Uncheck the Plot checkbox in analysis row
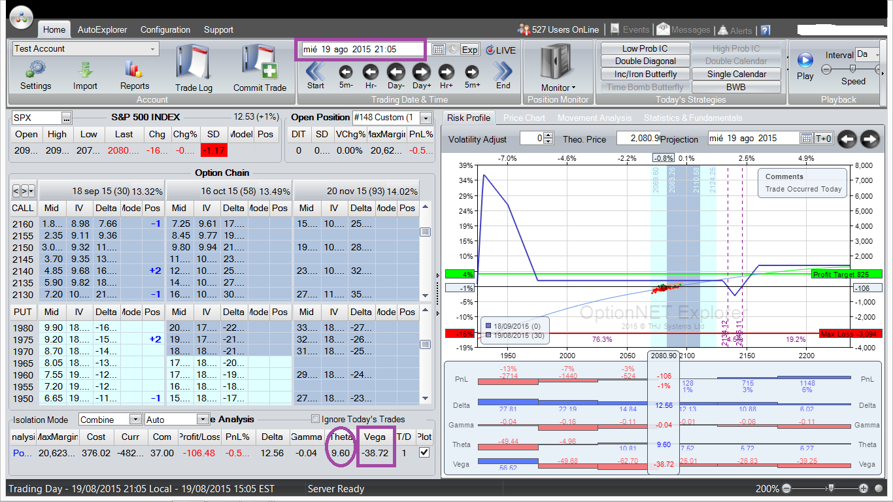Image resolution: width=893 pixels, height=502 pixels. pyautogui.click(x=424, y=453)
